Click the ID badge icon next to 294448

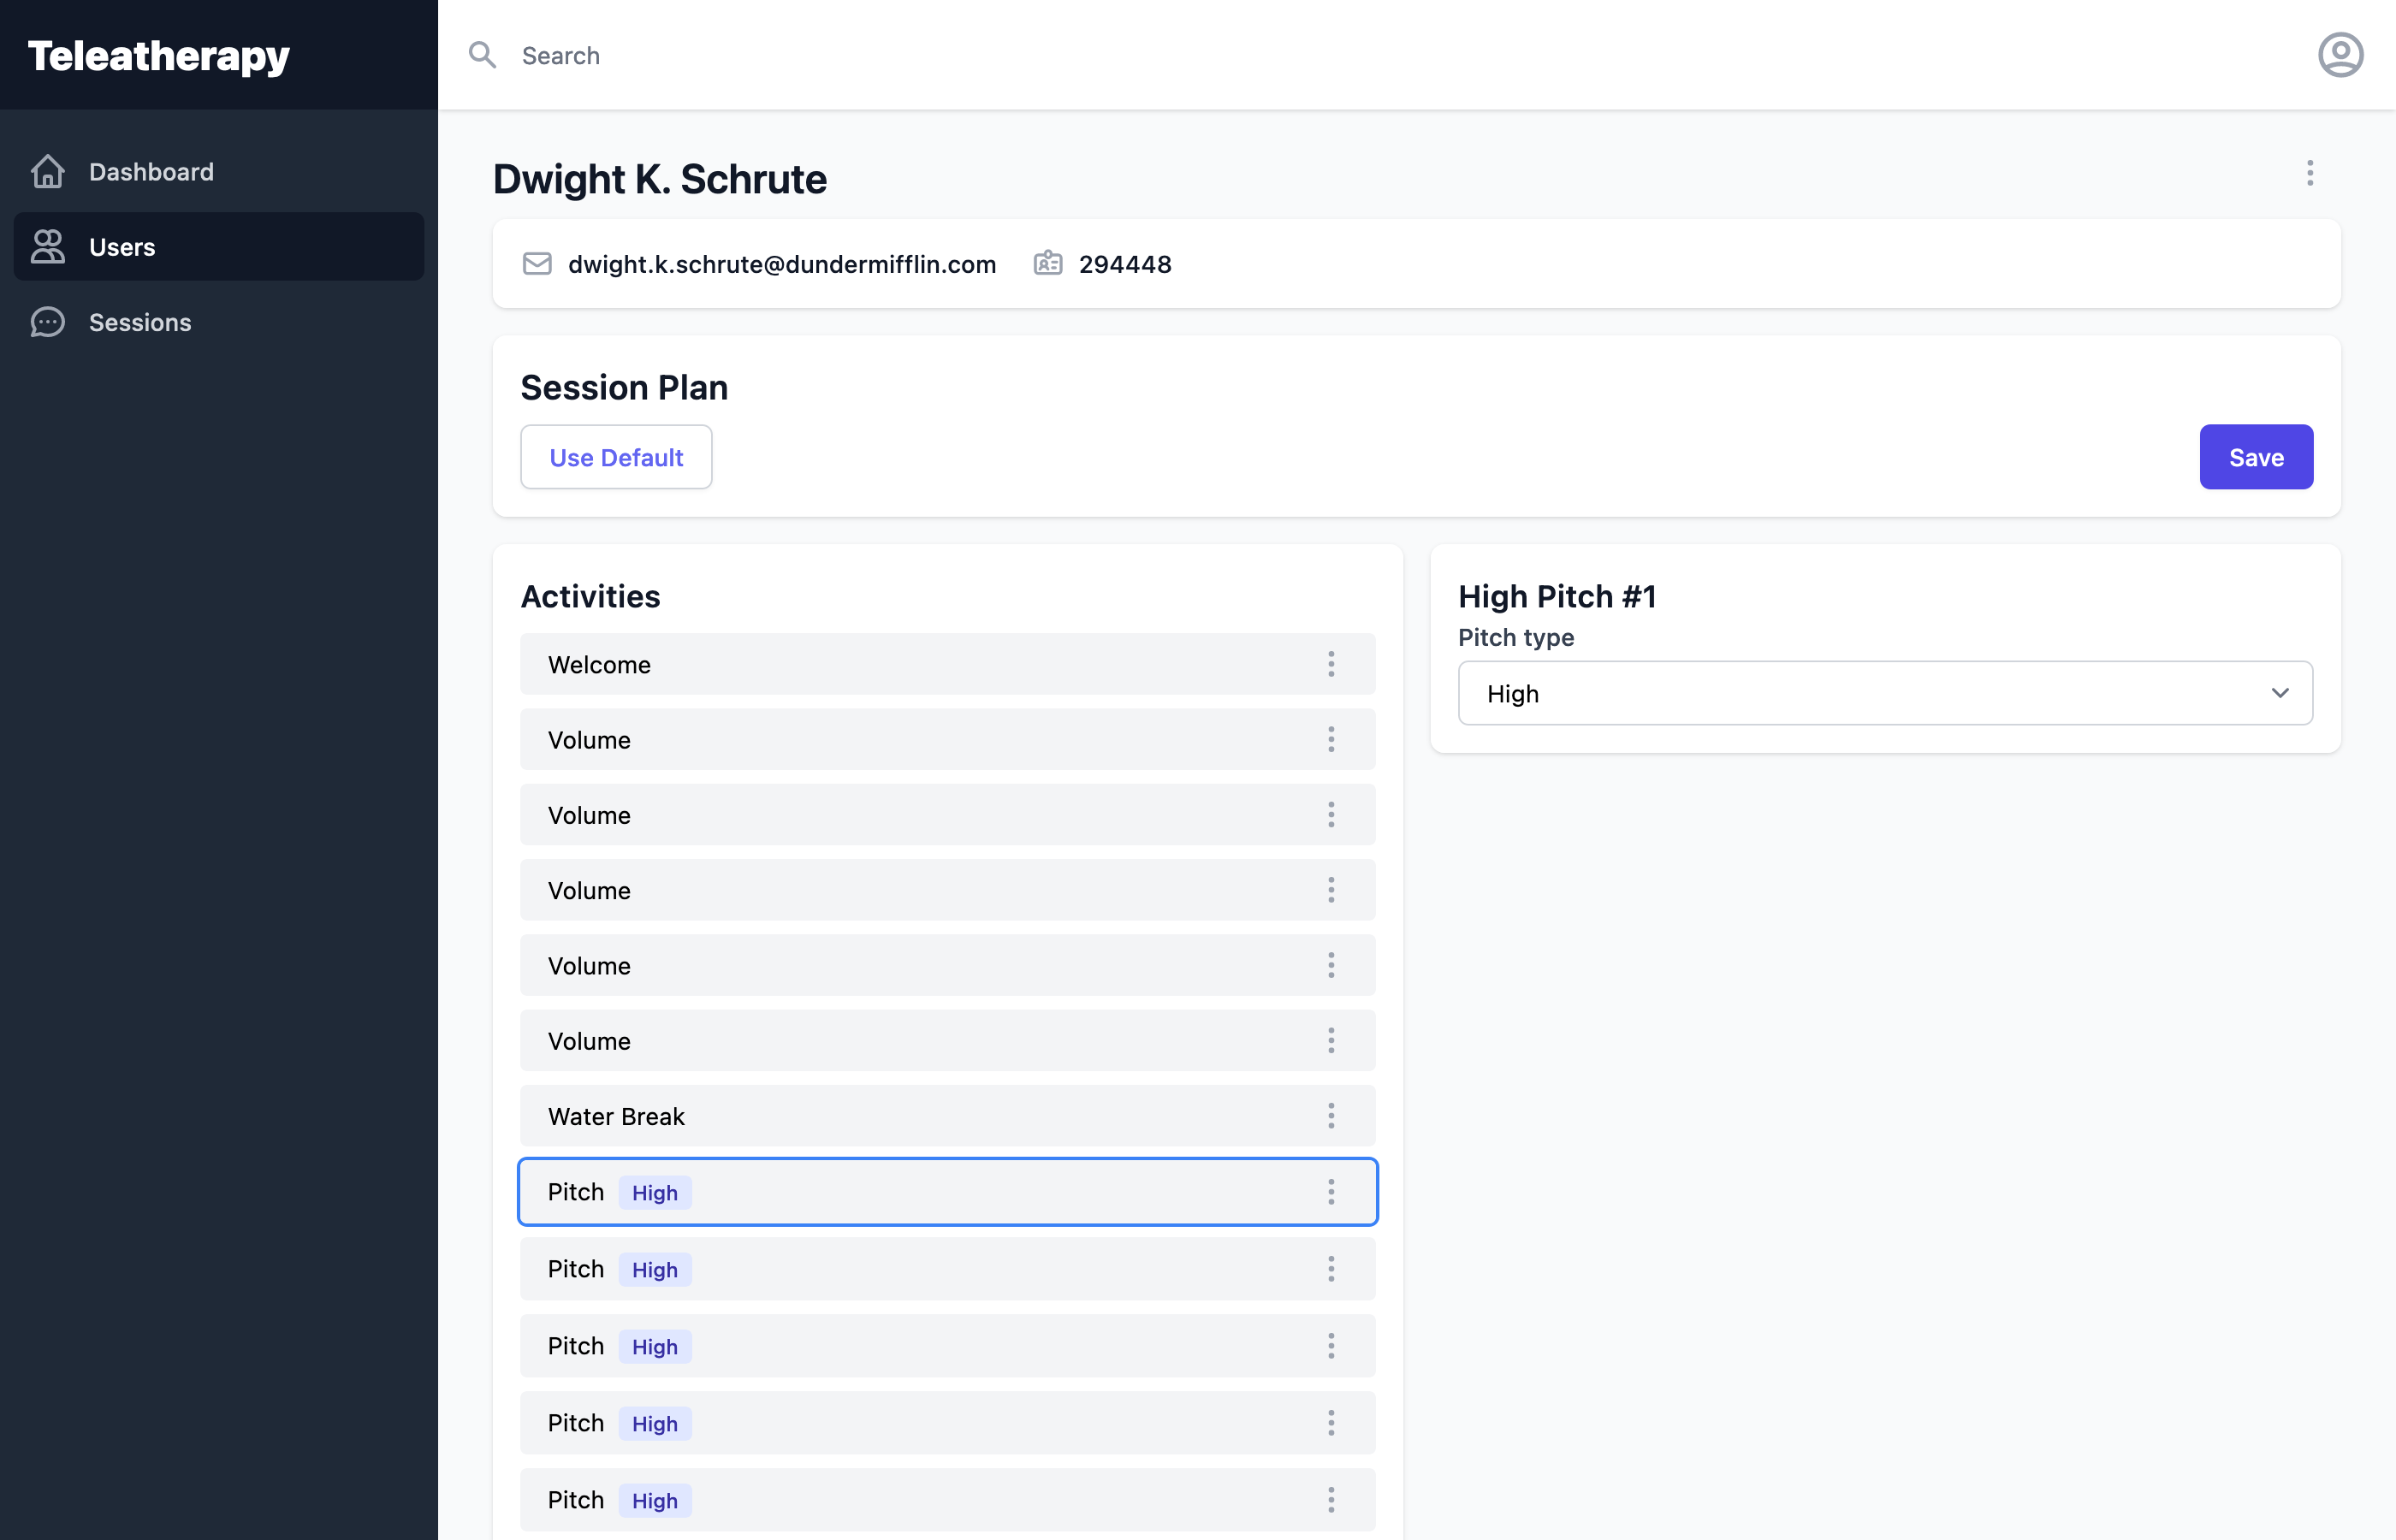click(1047, 263)
